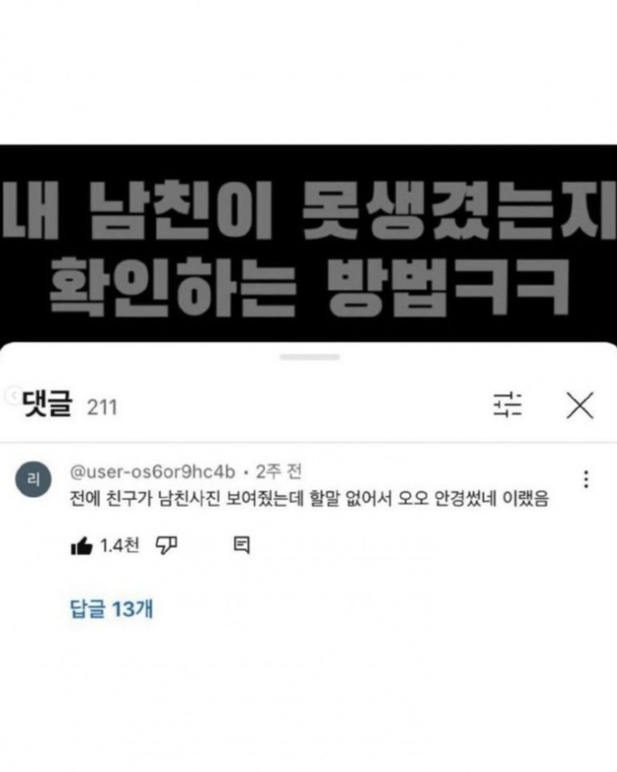The height and width of the screenshot is (772, 617).
Task: Open the three-dot comment options menu
Action: pyautogui.click(x=586, y=479)
